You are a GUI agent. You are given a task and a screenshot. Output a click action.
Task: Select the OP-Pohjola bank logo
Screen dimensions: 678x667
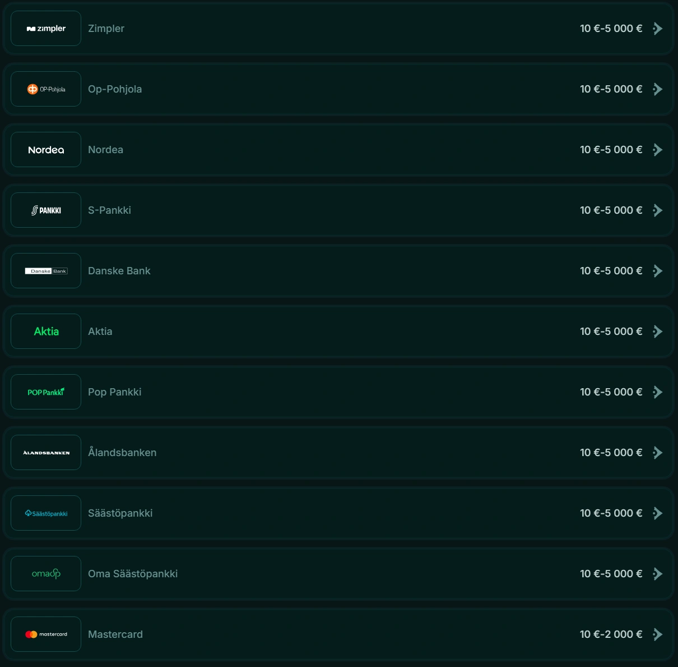pyautogui.click(x=46, y=89)
